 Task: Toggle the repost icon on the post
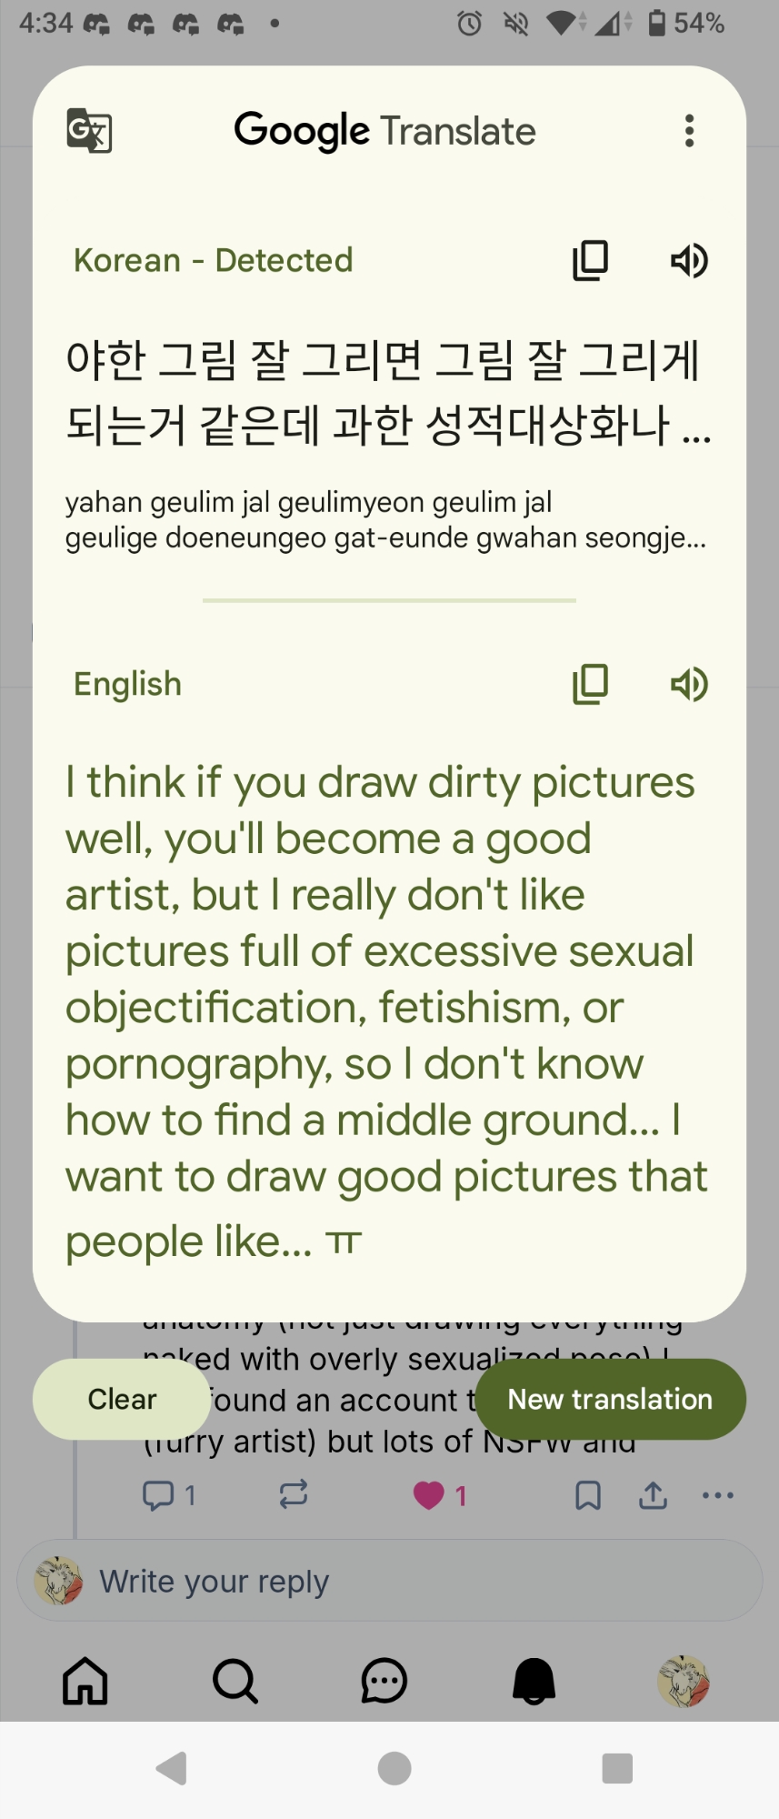click(x=294, y=1494)
